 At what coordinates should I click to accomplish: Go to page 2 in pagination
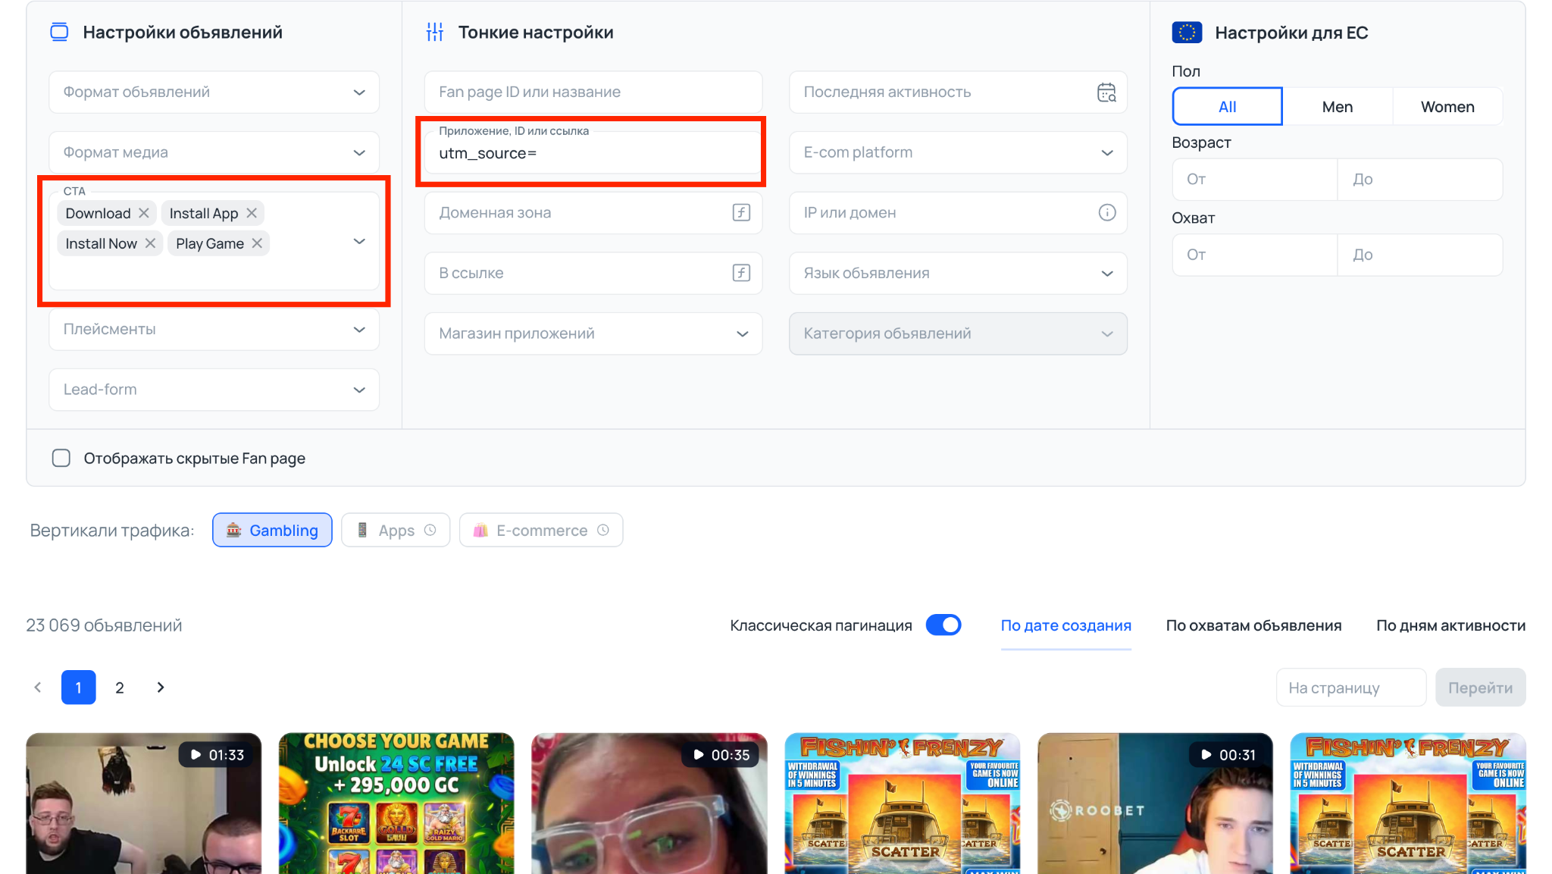coord(119,687)
